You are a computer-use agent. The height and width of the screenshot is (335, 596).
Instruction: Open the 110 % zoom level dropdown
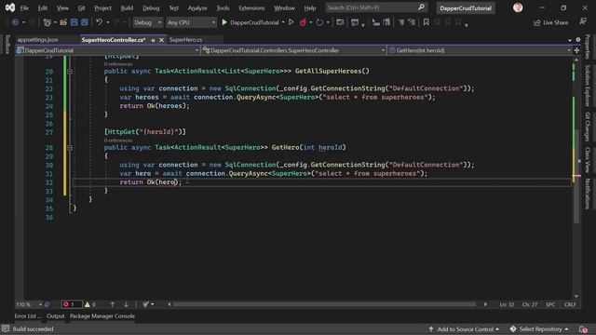click(29, 304)
